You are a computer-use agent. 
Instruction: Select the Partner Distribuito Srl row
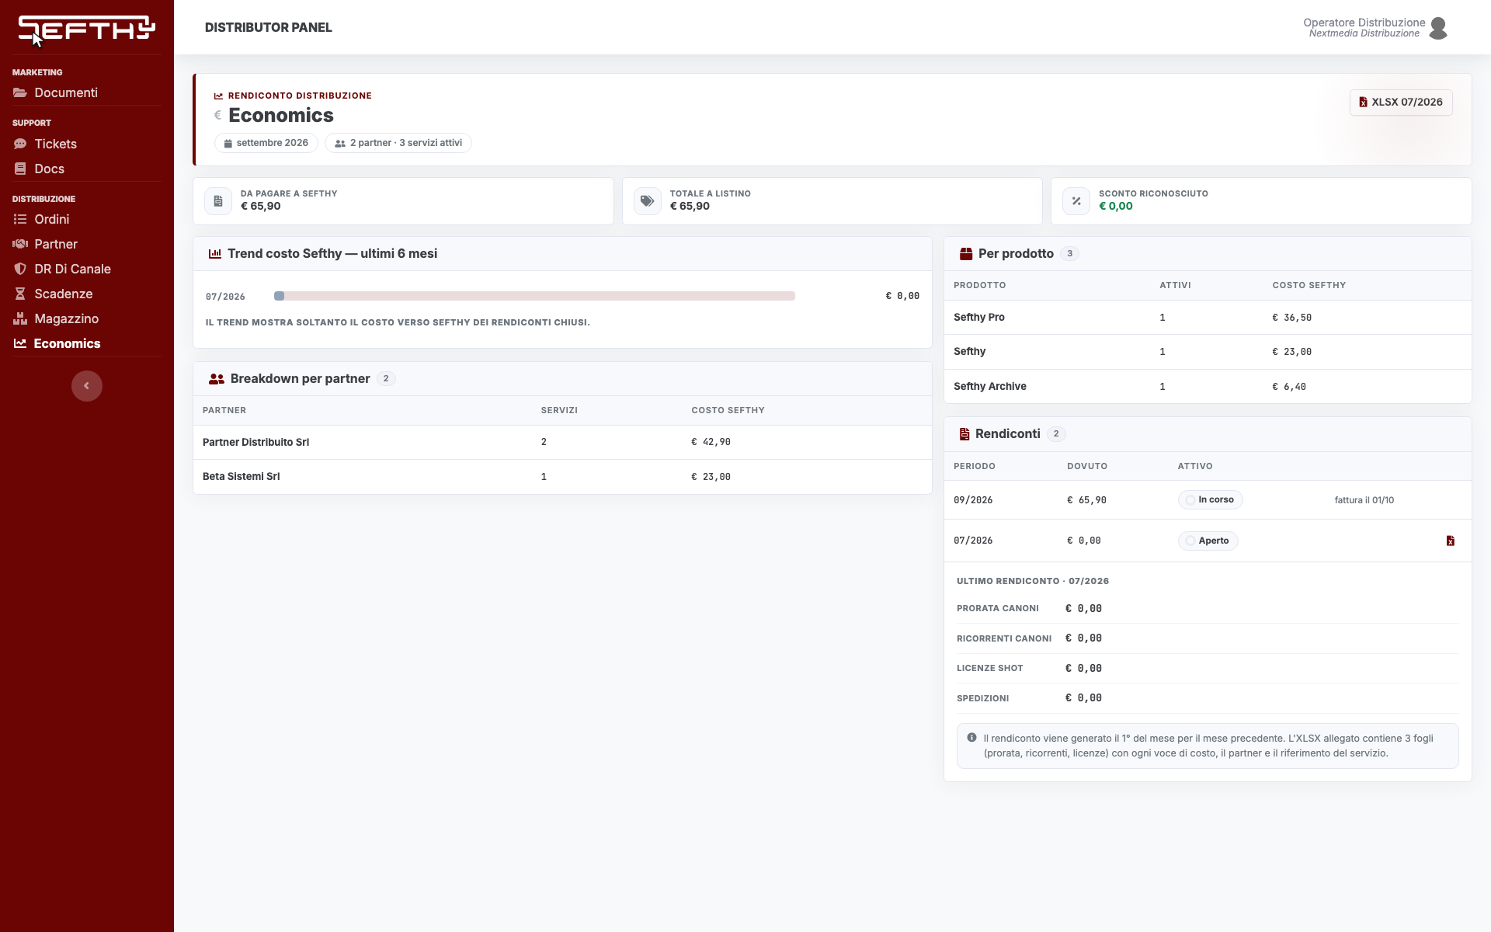pyautogui.click(x=562, y=443)
